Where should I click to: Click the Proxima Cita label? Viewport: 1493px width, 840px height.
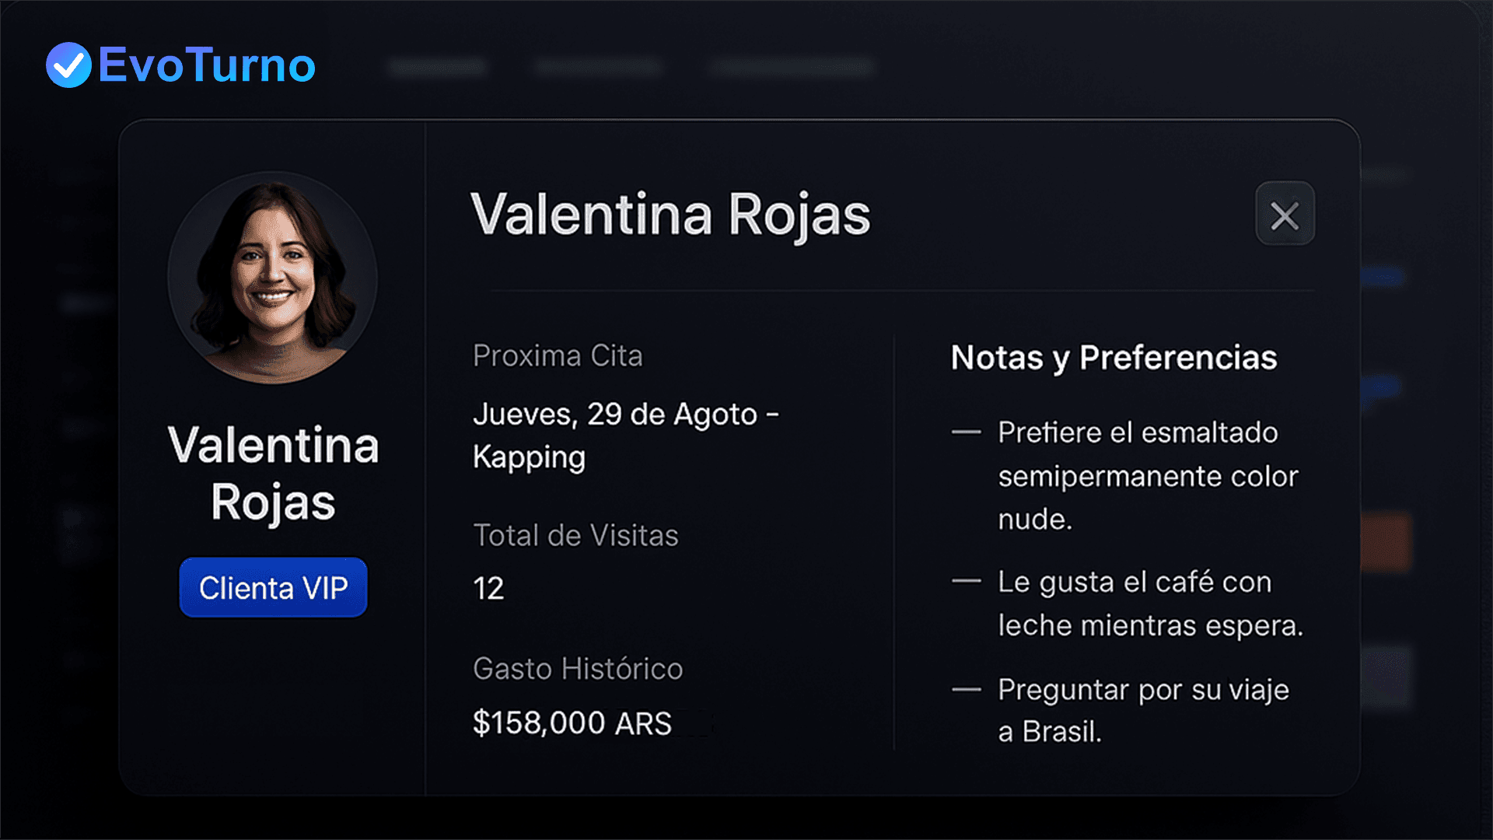point(558,355)
